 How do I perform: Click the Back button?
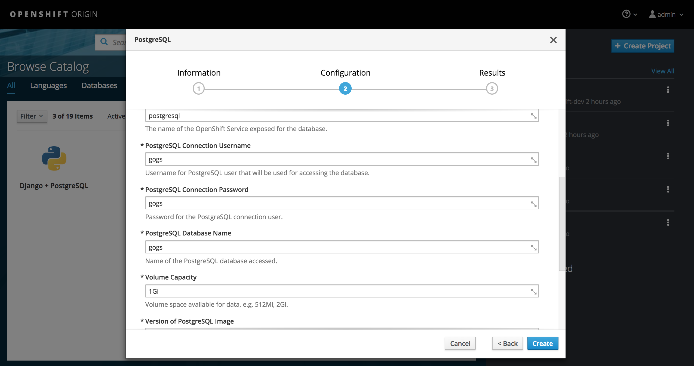click(x=507, y=343)
